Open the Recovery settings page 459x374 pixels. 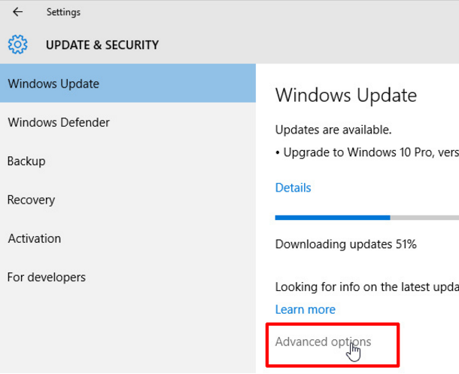[31, 200]
